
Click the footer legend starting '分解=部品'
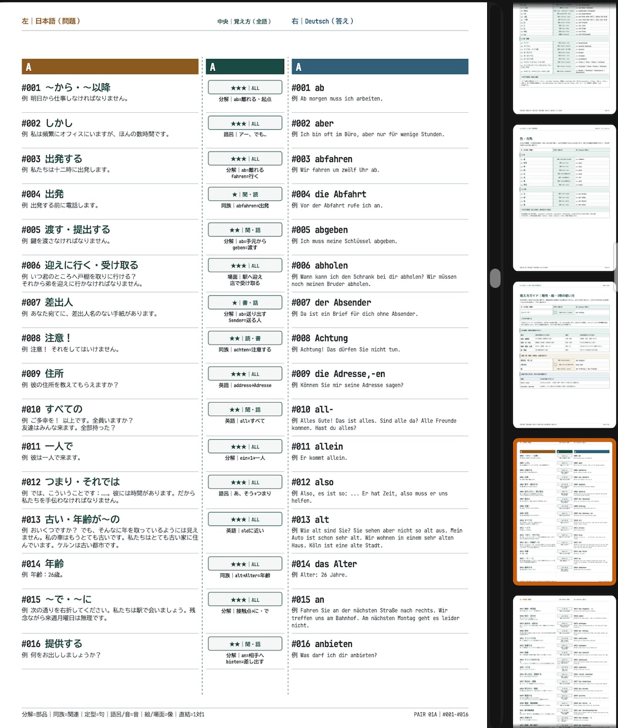pos(113,714)
